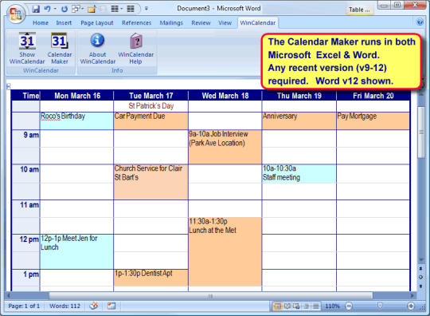Go to the Mailings tab

[171, 23]
